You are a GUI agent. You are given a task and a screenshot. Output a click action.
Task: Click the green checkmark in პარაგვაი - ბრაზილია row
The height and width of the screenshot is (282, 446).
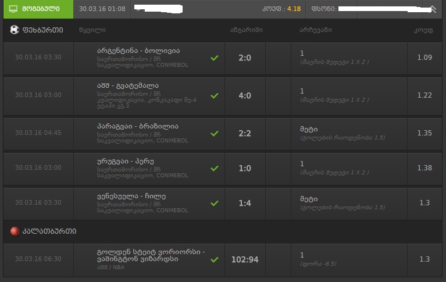[215, 134]
